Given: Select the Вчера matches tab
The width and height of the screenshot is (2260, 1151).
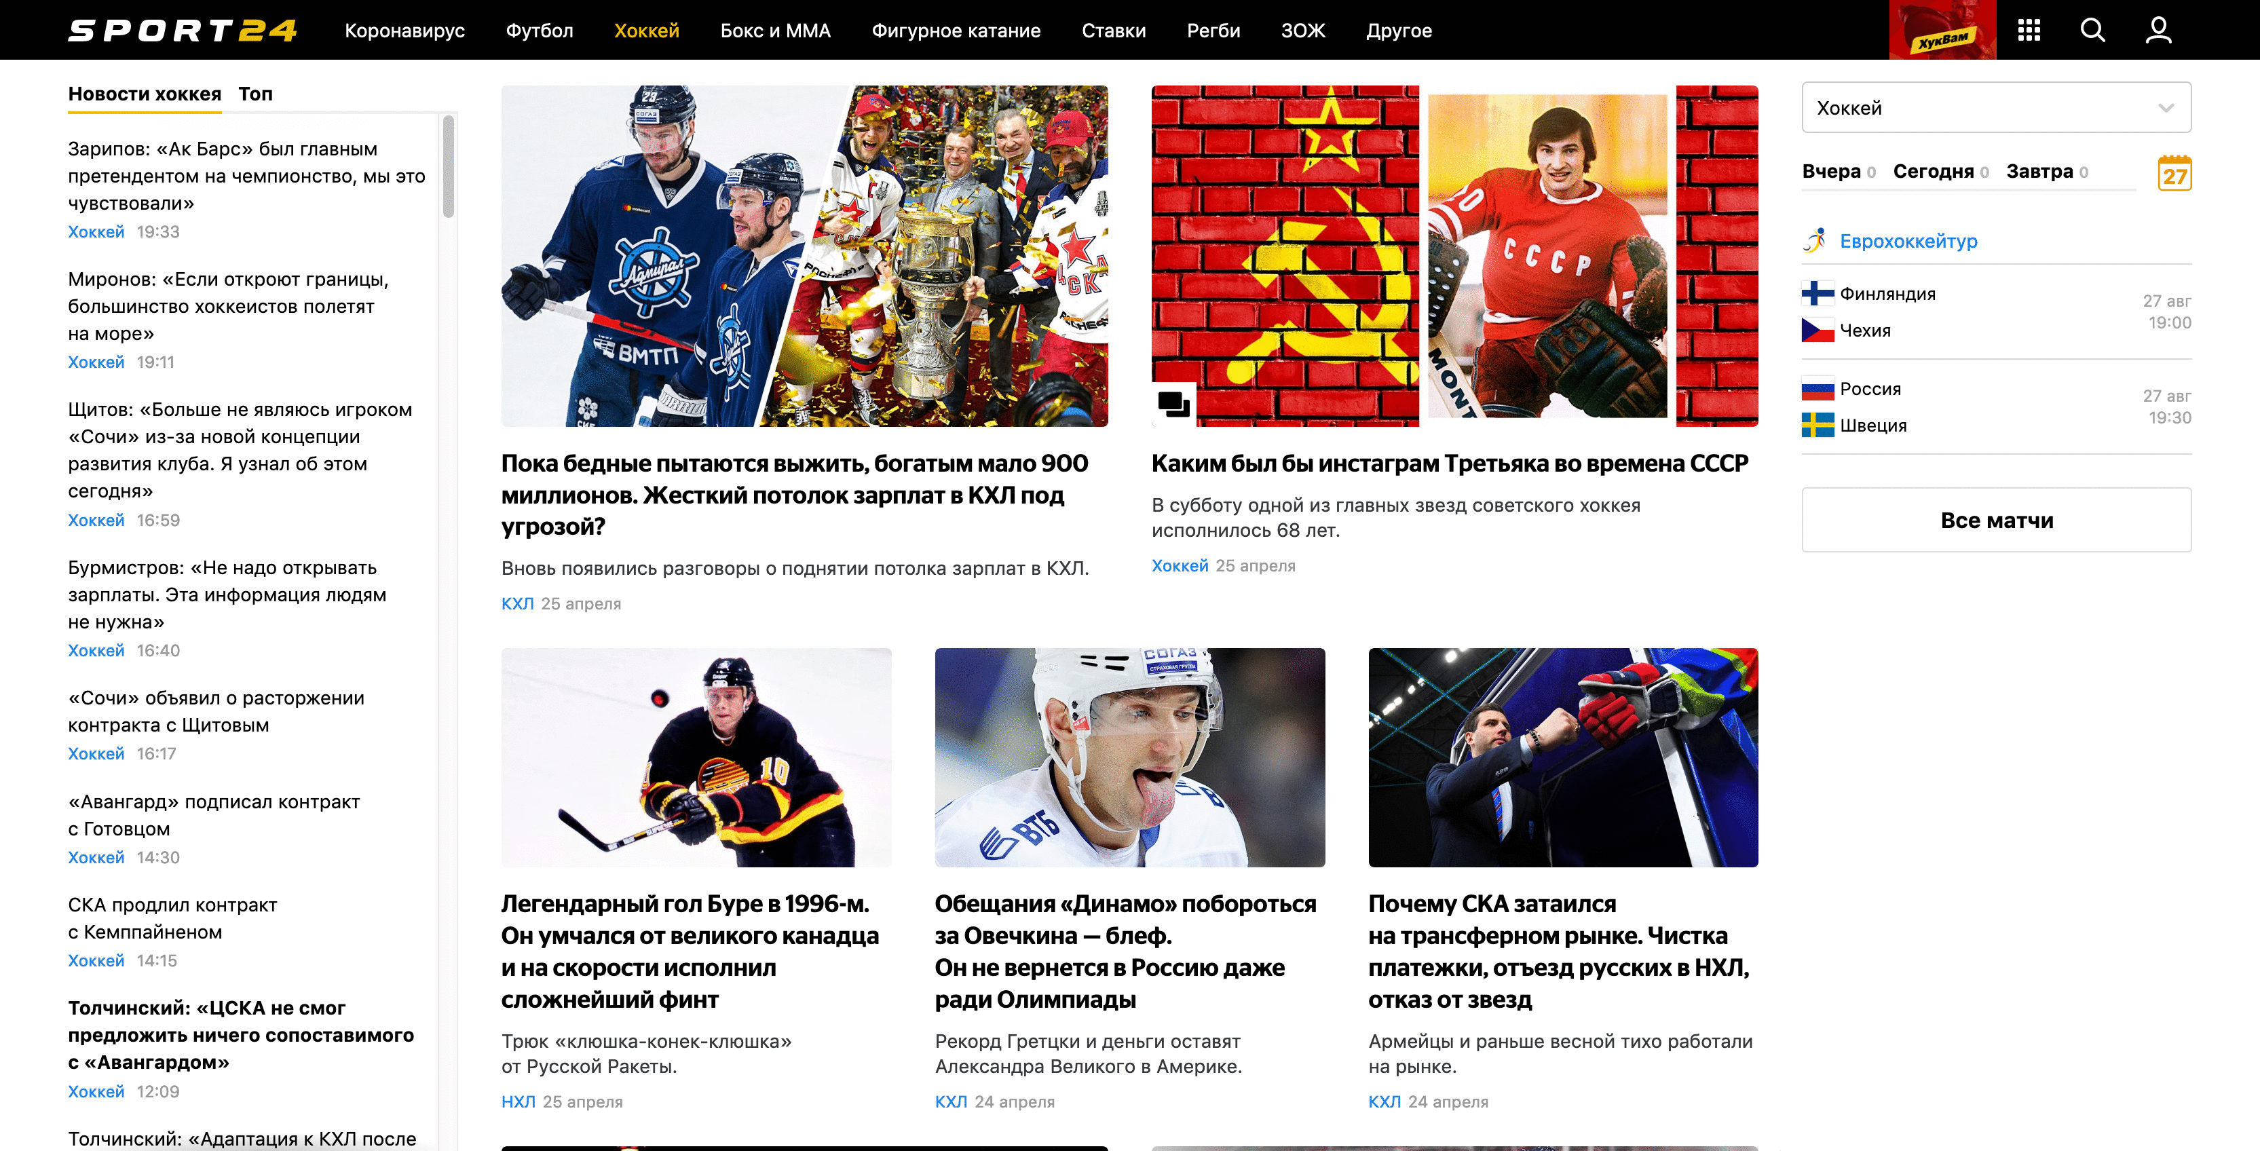Looking at the screenshot, I should click(1831, 171).
